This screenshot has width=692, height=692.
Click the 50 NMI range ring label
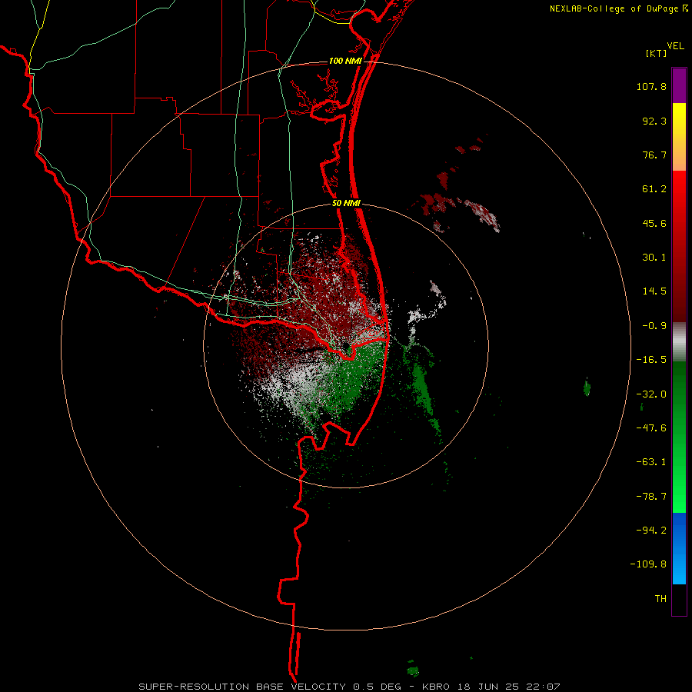(347, 204)
